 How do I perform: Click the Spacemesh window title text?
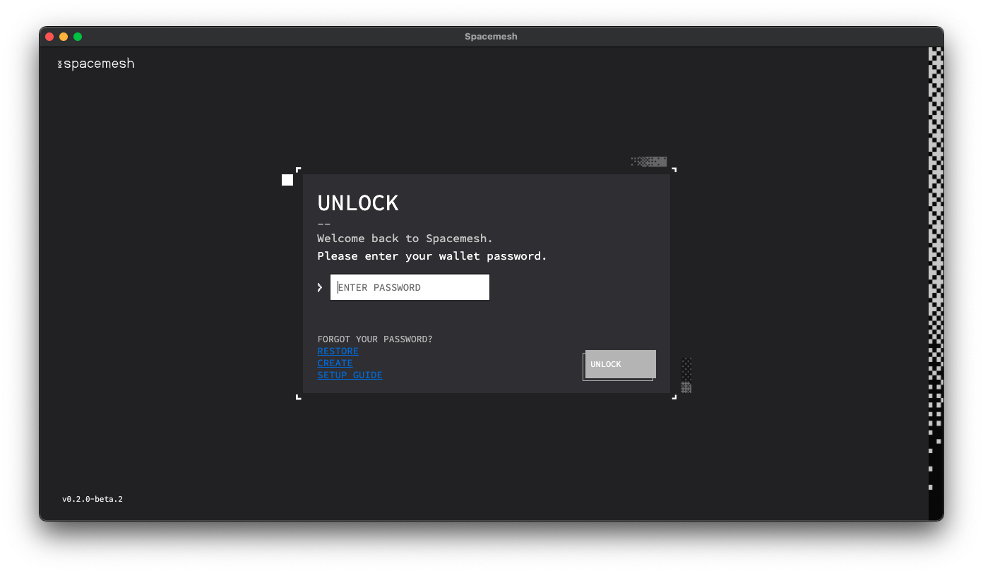491,37
